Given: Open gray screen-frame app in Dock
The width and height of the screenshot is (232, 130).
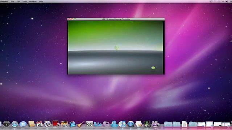Looking at the screenshot, I should [x=90, y=124].
